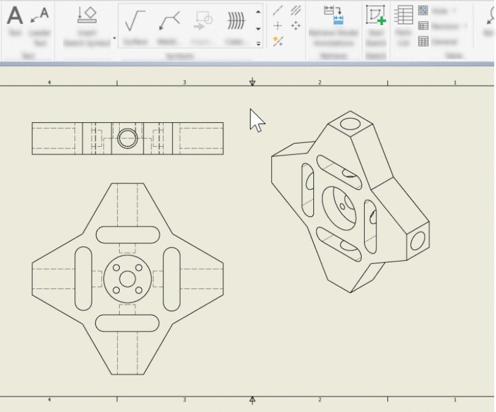Move up one row in the Symbols gallery
The image size is (496, 412).
(258, 12)
